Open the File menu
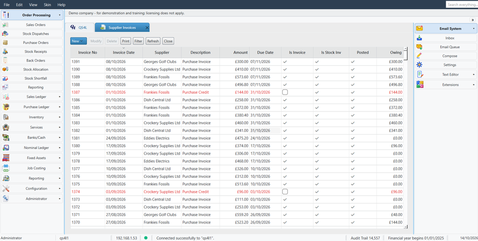 [x=6, y=5]
